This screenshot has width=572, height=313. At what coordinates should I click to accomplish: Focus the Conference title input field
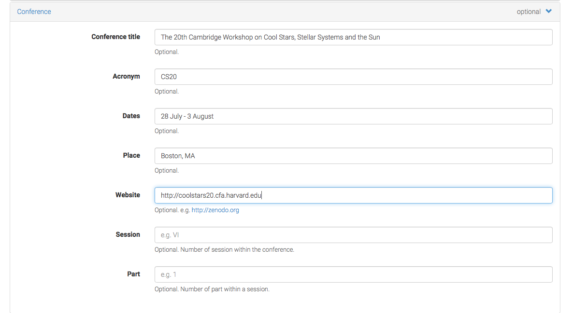353,37
